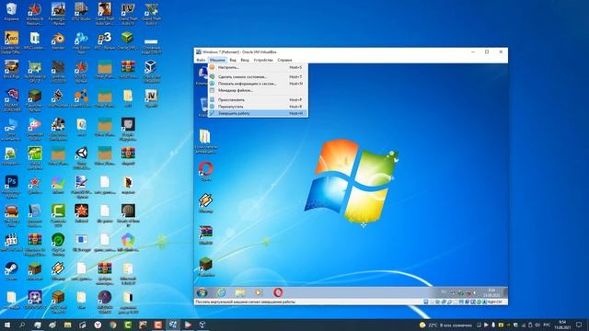The width and height of the screenshot is (589, 331).
Task: Choose Приостановить in the Машина menu
Action: pyautogui.click(x=258, y=100)
